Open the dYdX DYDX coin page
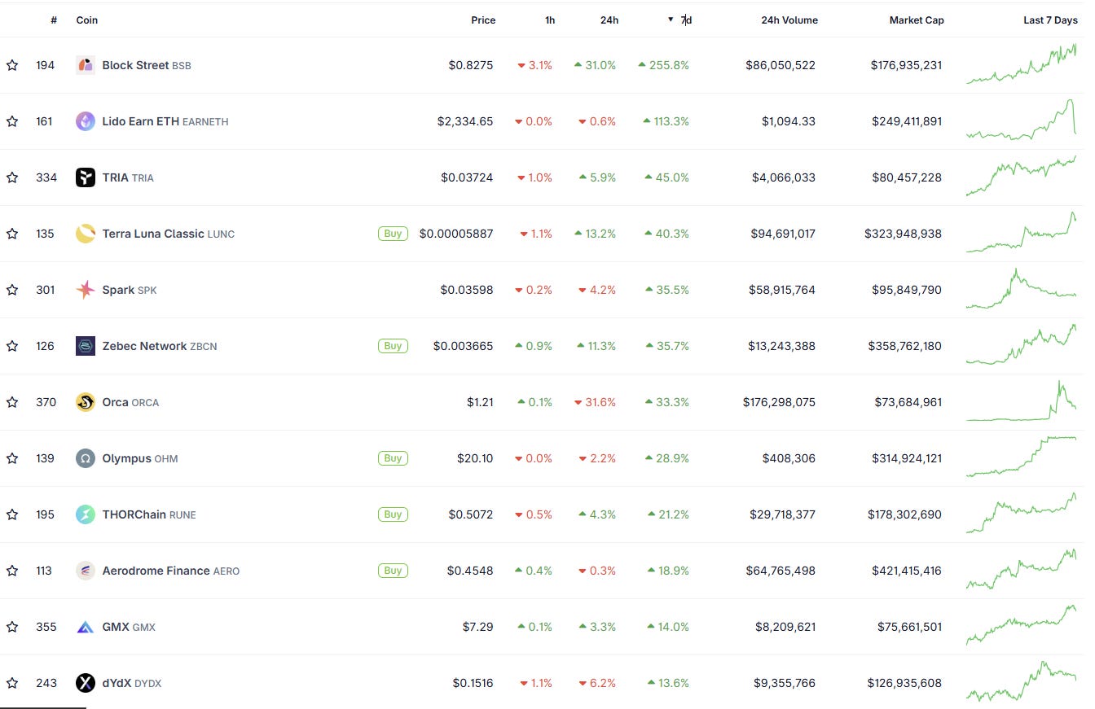The image size is (1095, 709). click(132, 683)
